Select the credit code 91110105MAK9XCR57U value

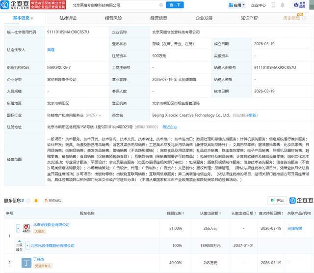68,32
